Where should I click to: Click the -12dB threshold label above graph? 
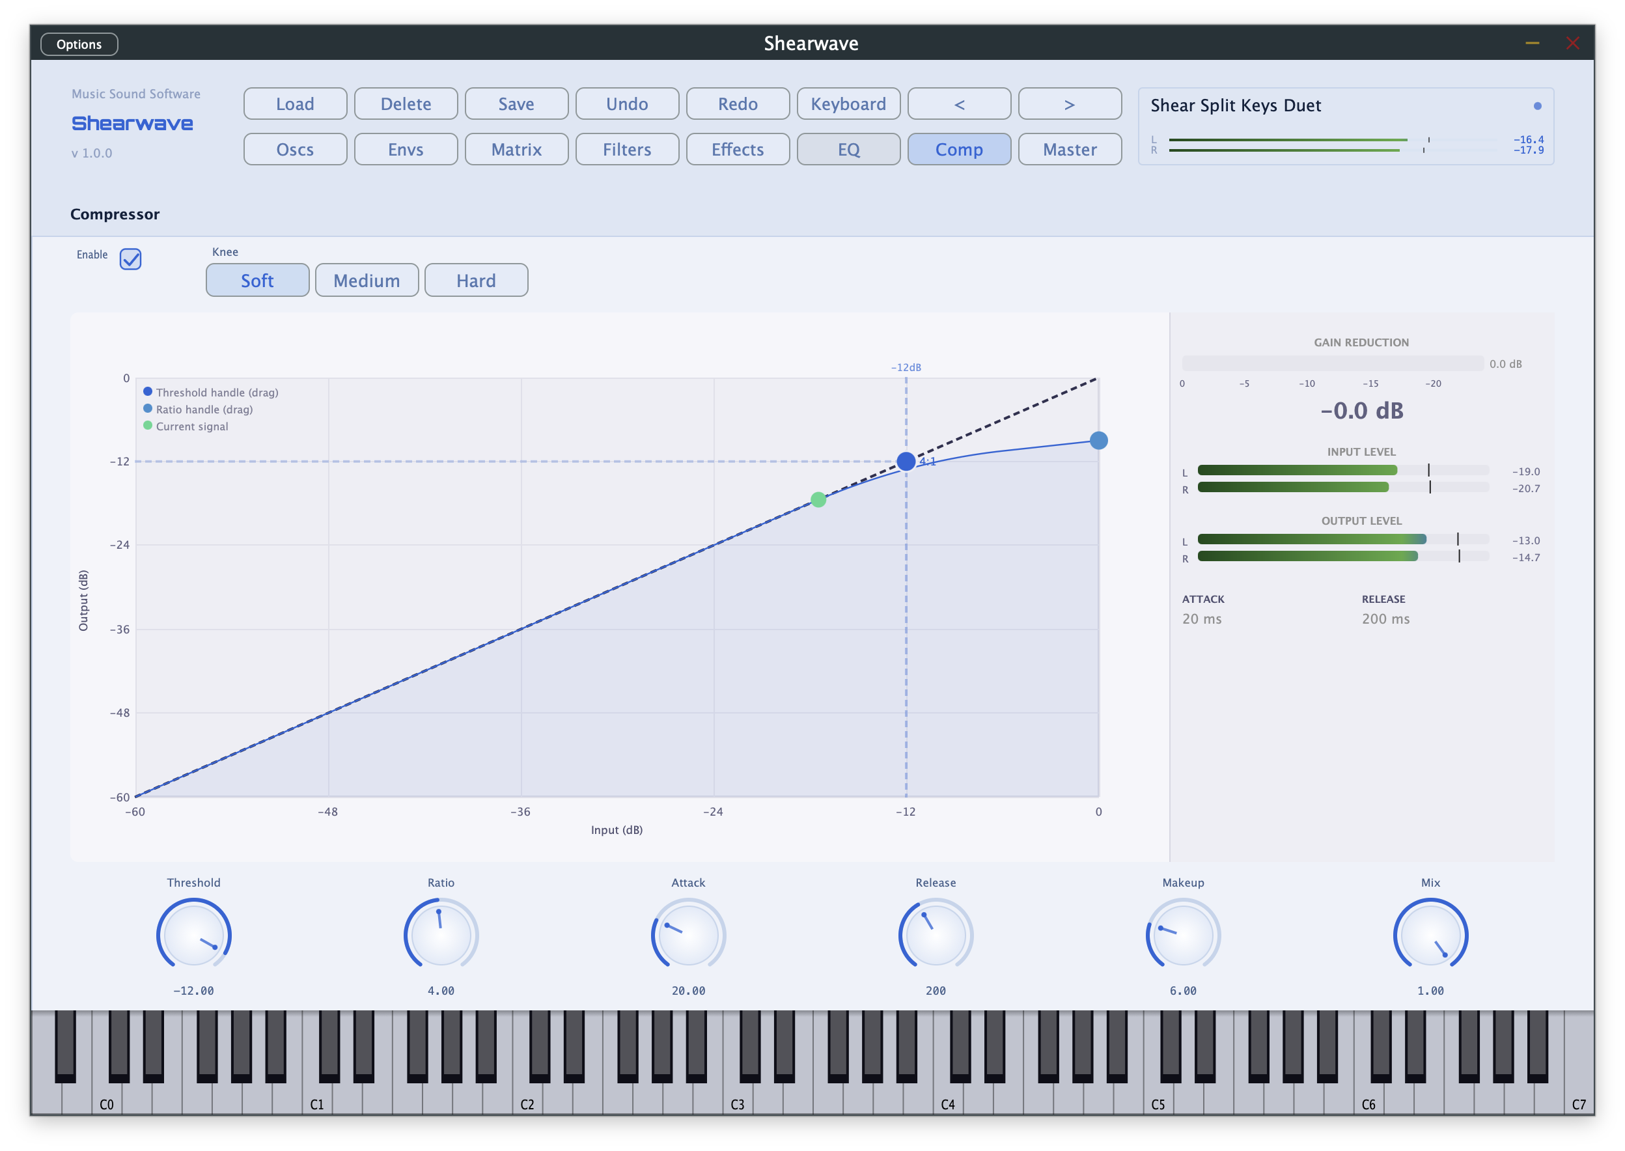[x=906, y=367]
